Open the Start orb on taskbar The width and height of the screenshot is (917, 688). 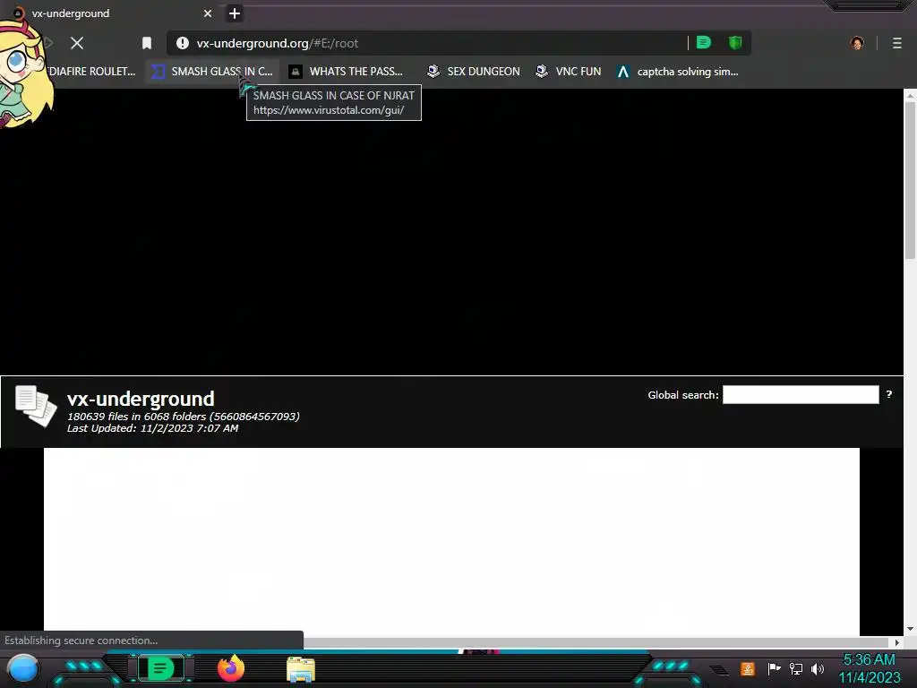click(x=23, y=668)
